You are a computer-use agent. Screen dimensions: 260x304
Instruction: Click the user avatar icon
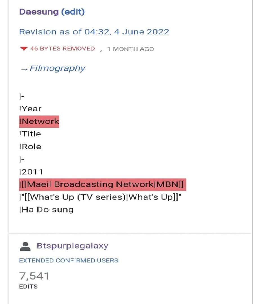click(26, 246)
